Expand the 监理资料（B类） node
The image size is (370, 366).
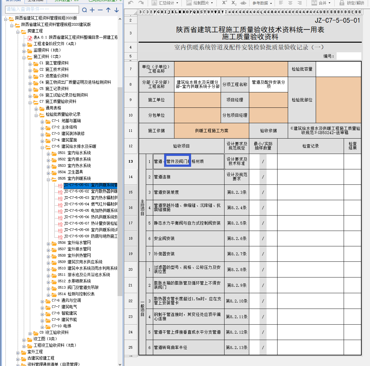click(24, 51)
